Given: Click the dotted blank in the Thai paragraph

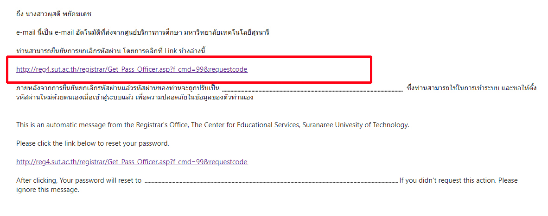Looking at the screenshot, I should tap(312, 89).
